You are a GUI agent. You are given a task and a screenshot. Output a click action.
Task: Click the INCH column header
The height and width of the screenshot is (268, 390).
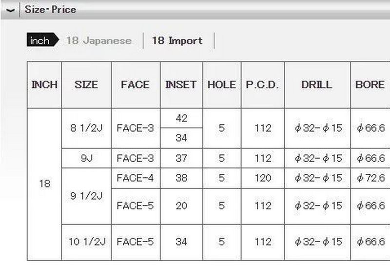[x=44, y=84]
